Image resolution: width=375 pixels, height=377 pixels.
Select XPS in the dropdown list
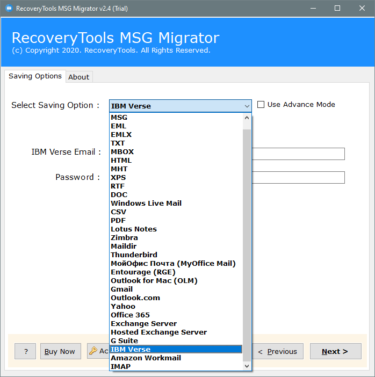tap(176, 177)
